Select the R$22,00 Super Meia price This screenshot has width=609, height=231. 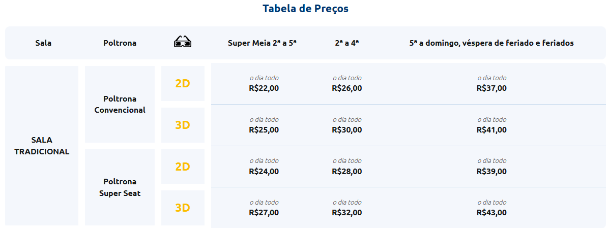pos(264,88)
